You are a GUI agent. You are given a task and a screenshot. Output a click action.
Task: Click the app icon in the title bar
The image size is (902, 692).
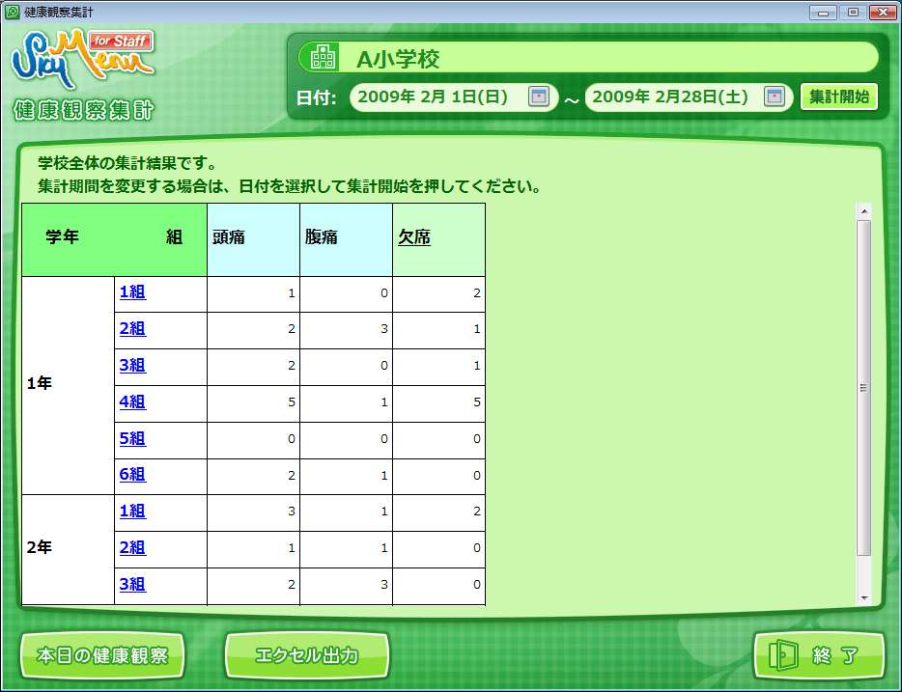coord(13,12)
